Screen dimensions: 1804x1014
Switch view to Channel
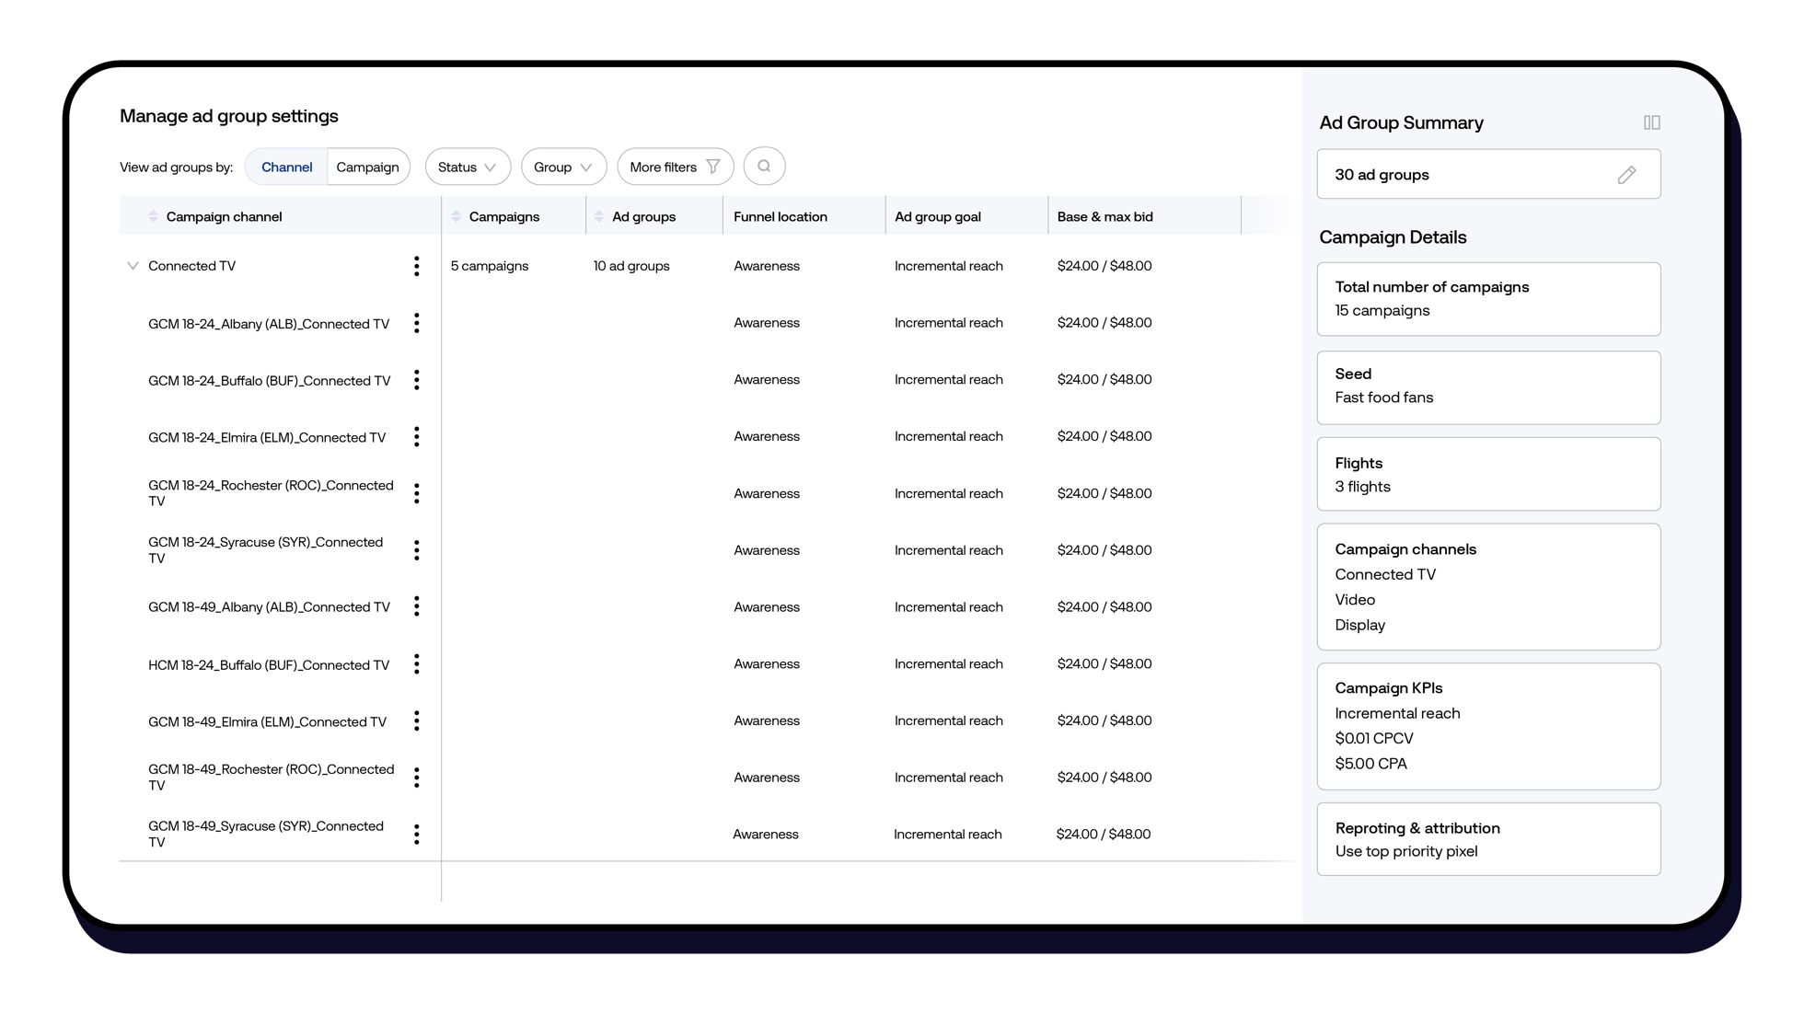[x=286, y=167]
